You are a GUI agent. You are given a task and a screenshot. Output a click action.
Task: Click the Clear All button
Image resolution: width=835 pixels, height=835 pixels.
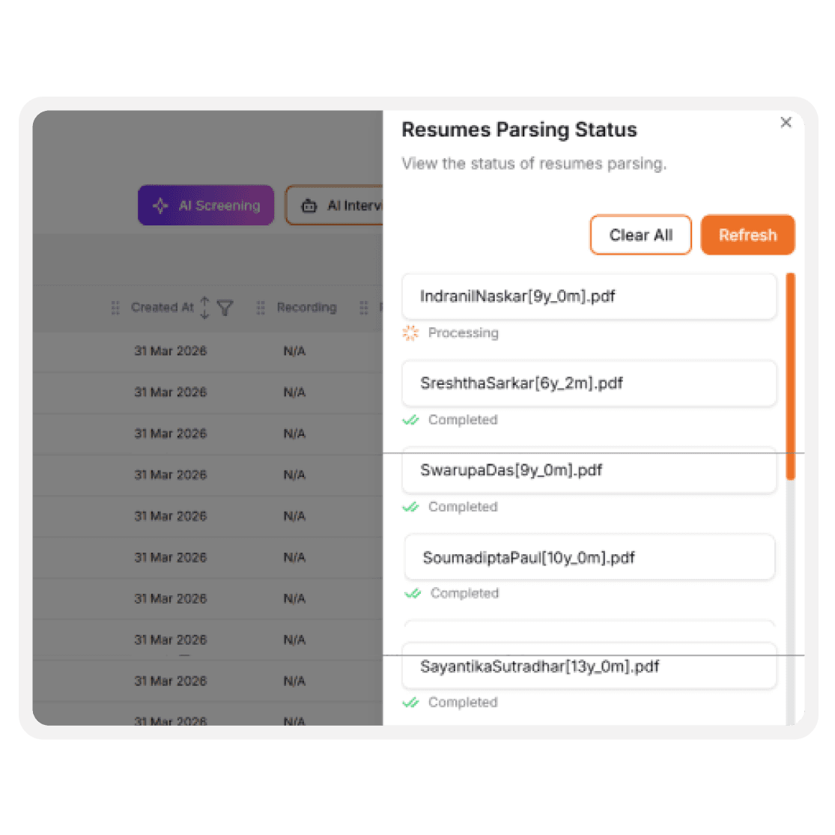(640, 234)
